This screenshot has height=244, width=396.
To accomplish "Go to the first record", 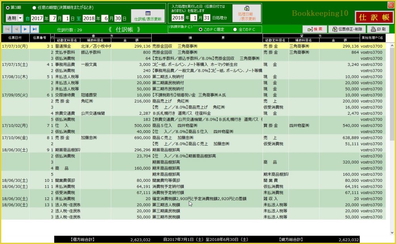I will [7, 29].
